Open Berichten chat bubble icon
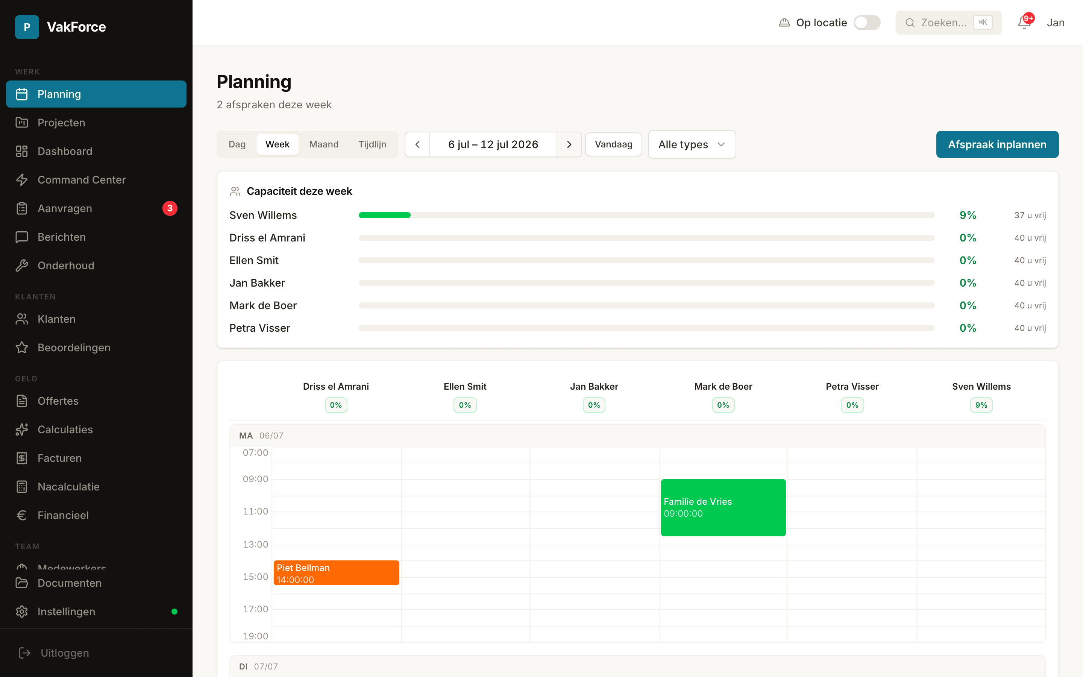 click(22, 237)
